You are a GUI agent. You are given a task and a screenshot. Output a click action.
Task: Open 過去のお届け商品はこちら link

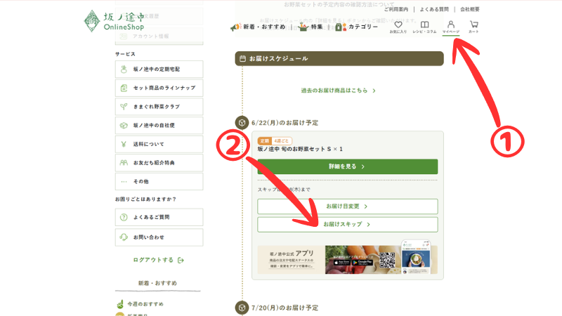coord(334,91)
